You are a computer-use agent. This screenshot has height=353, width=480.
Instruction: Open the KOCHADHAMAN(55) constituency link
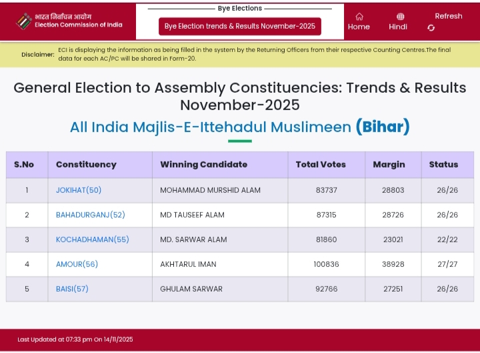[93, 240]
